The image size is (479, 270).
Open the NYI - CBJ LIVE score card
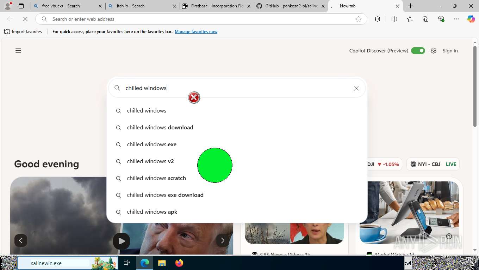click(433, 164)
